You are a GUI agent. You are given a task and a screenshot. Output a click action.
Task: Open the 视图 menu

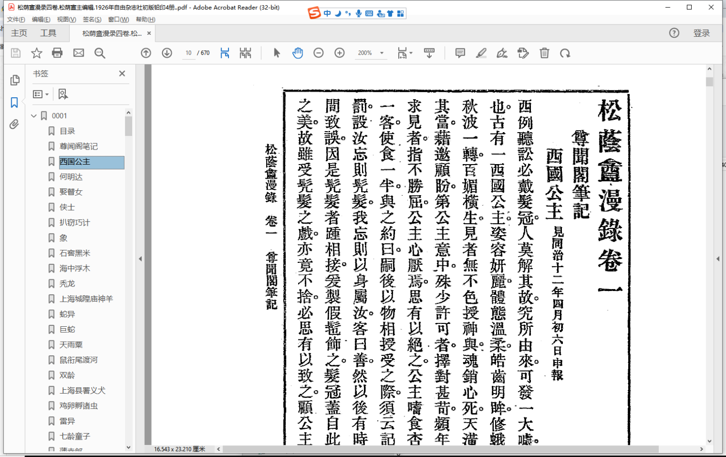pos(66,19)
